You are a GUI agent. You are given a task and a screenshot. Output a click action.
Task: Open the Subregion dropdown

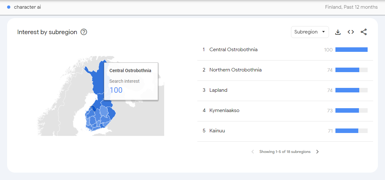pyautogui.click(x=310, y=32)
